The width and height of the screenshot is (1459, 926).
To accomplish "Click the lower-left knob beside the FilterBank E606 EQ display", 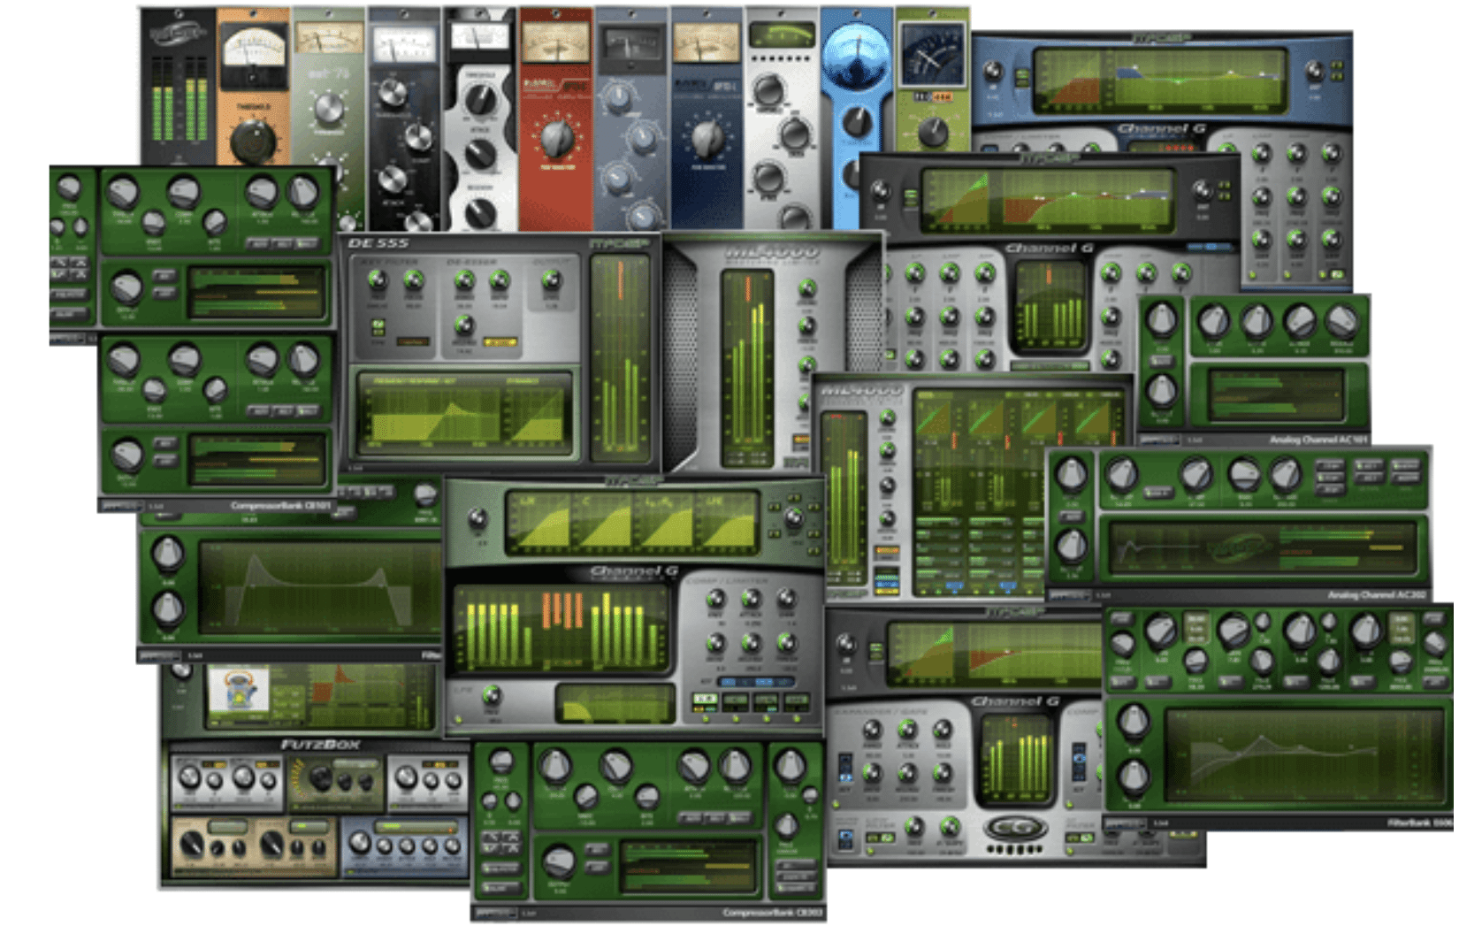I will tap(1133, 776).
